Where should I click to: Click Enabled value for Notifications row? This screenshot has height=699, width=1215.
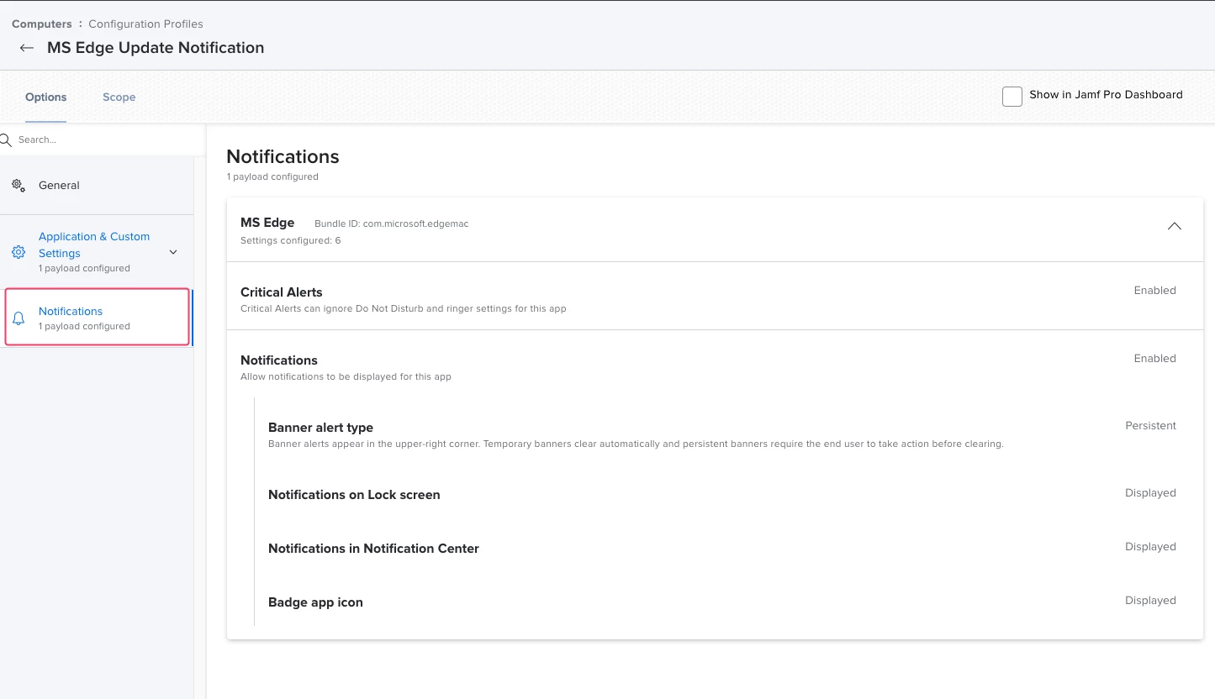[1154, 359]
